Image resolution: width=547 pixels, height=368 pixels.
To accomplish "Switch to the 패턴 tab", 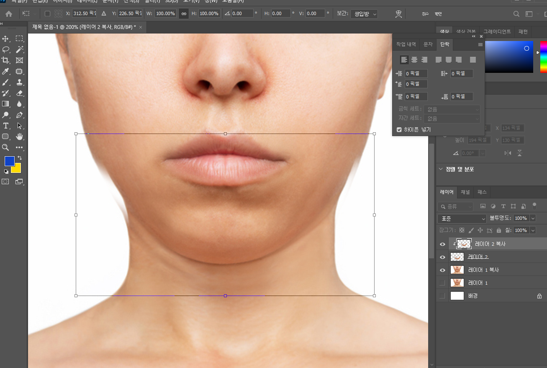I will pyautogui.click(x=523, y=31).
